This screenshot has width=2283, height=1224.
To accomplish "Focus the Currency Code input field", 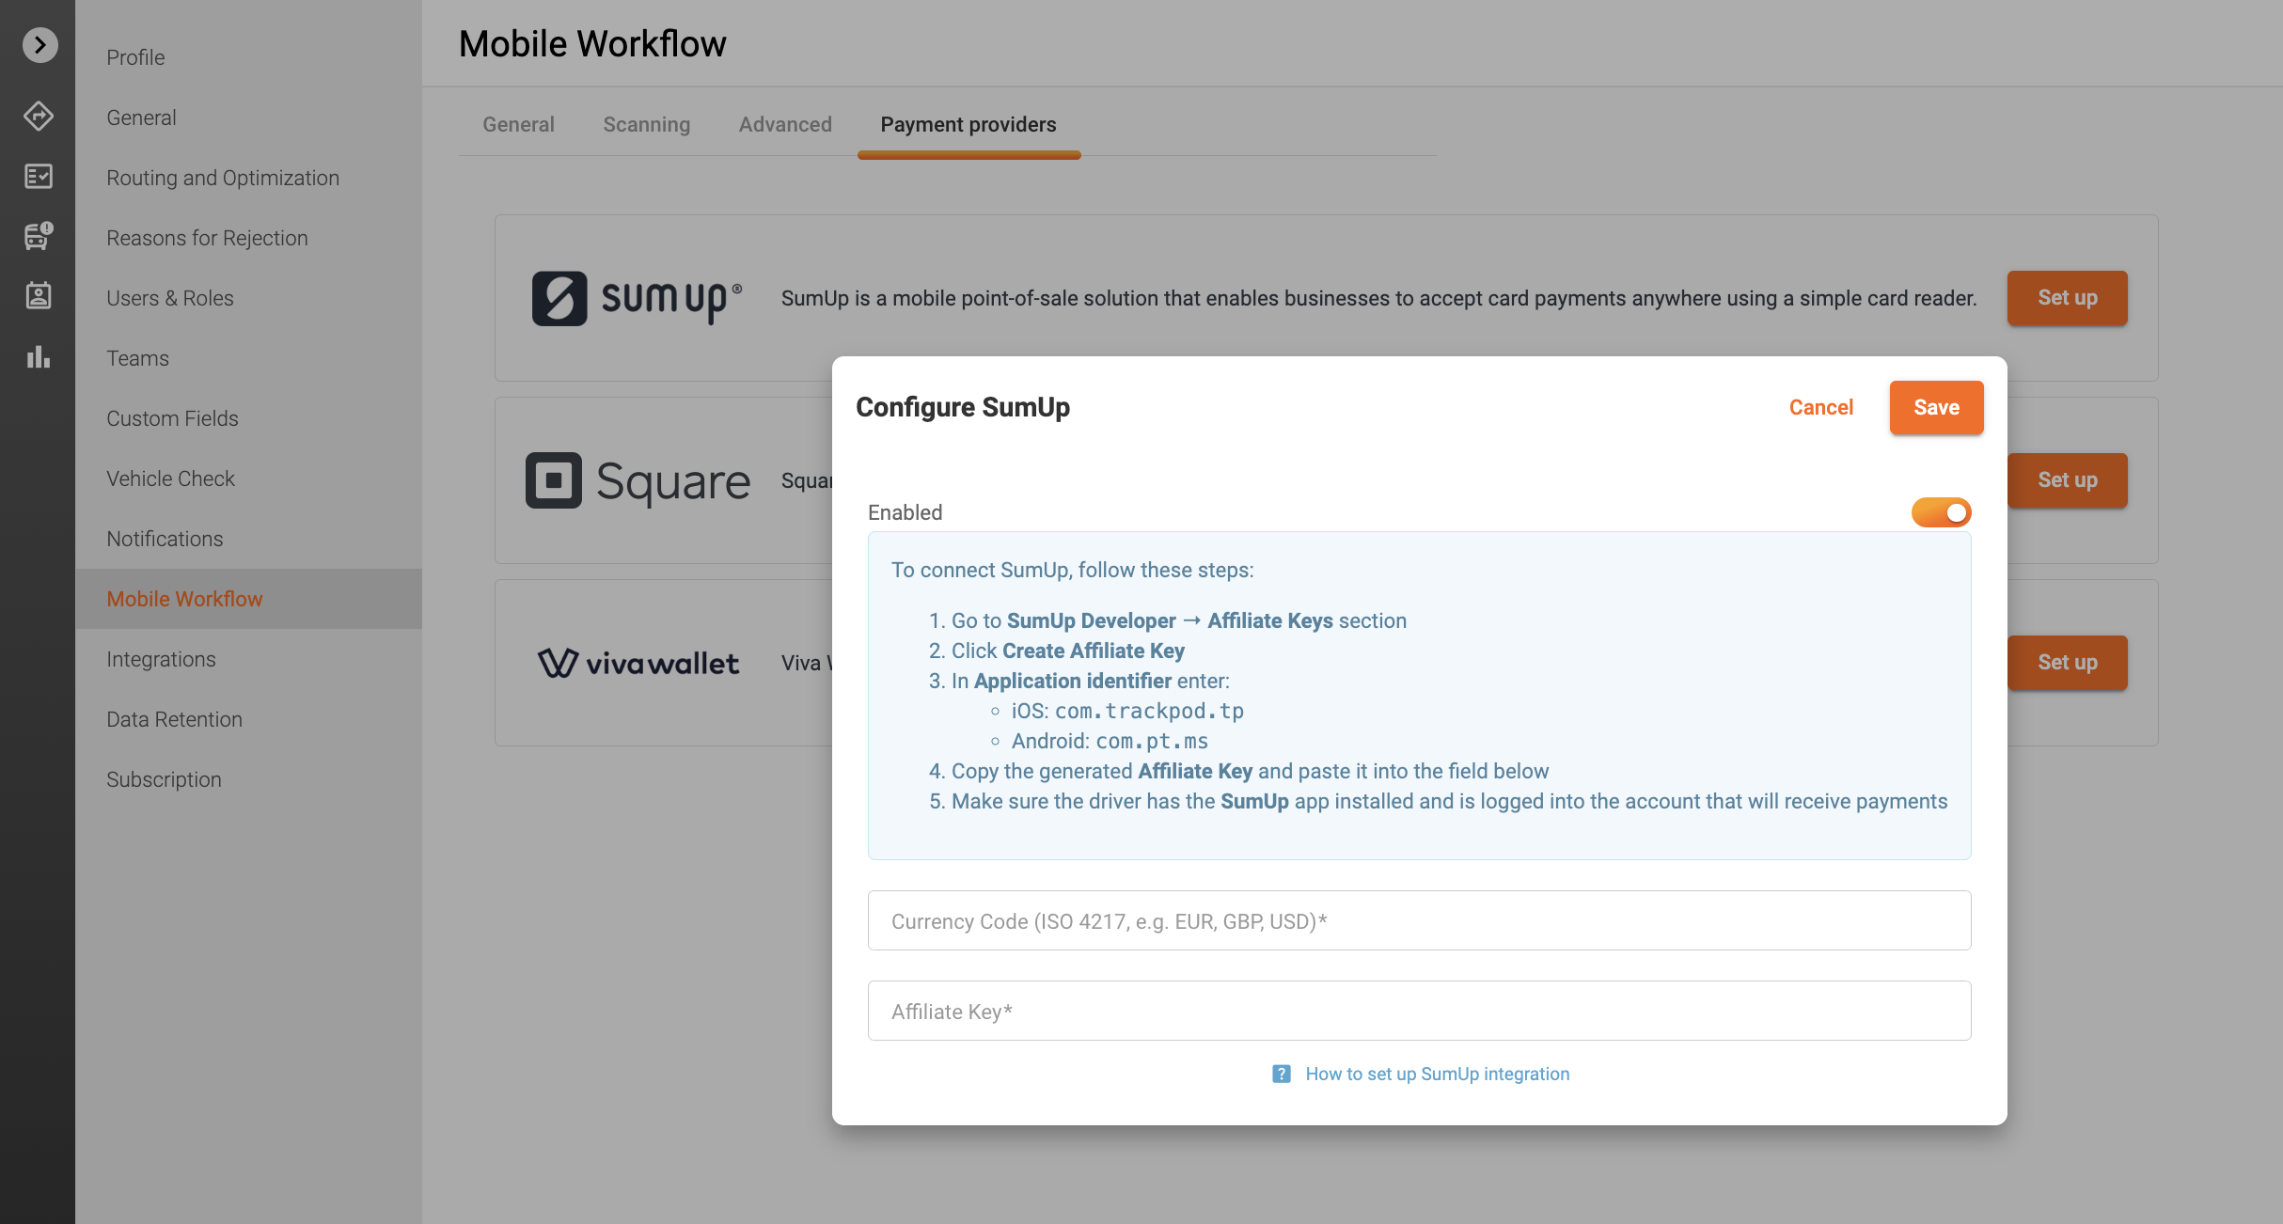I will [1419, 920].
